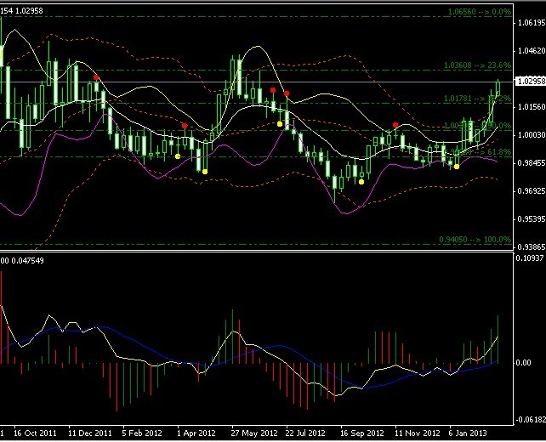Select the 1 Apr 2012 date label

196,433
